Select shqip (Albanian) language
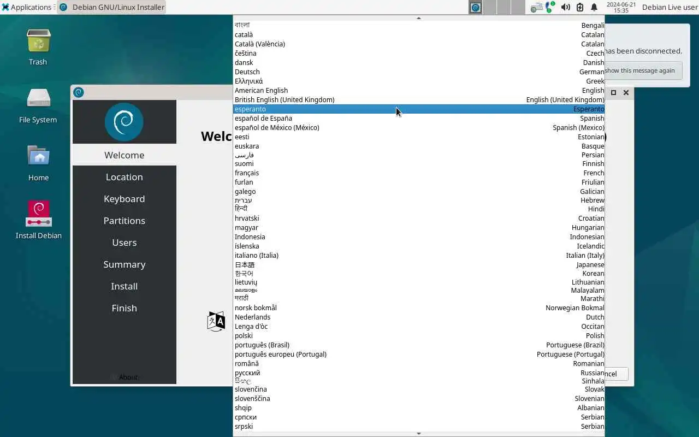 [x=419, y=408]
